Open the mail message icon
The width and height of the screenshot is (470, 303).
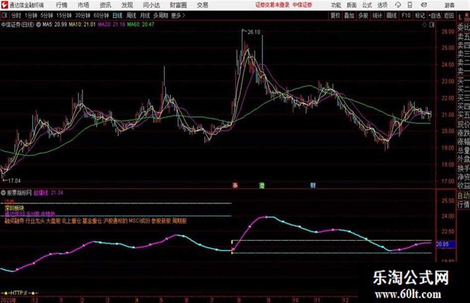point(424,5)
